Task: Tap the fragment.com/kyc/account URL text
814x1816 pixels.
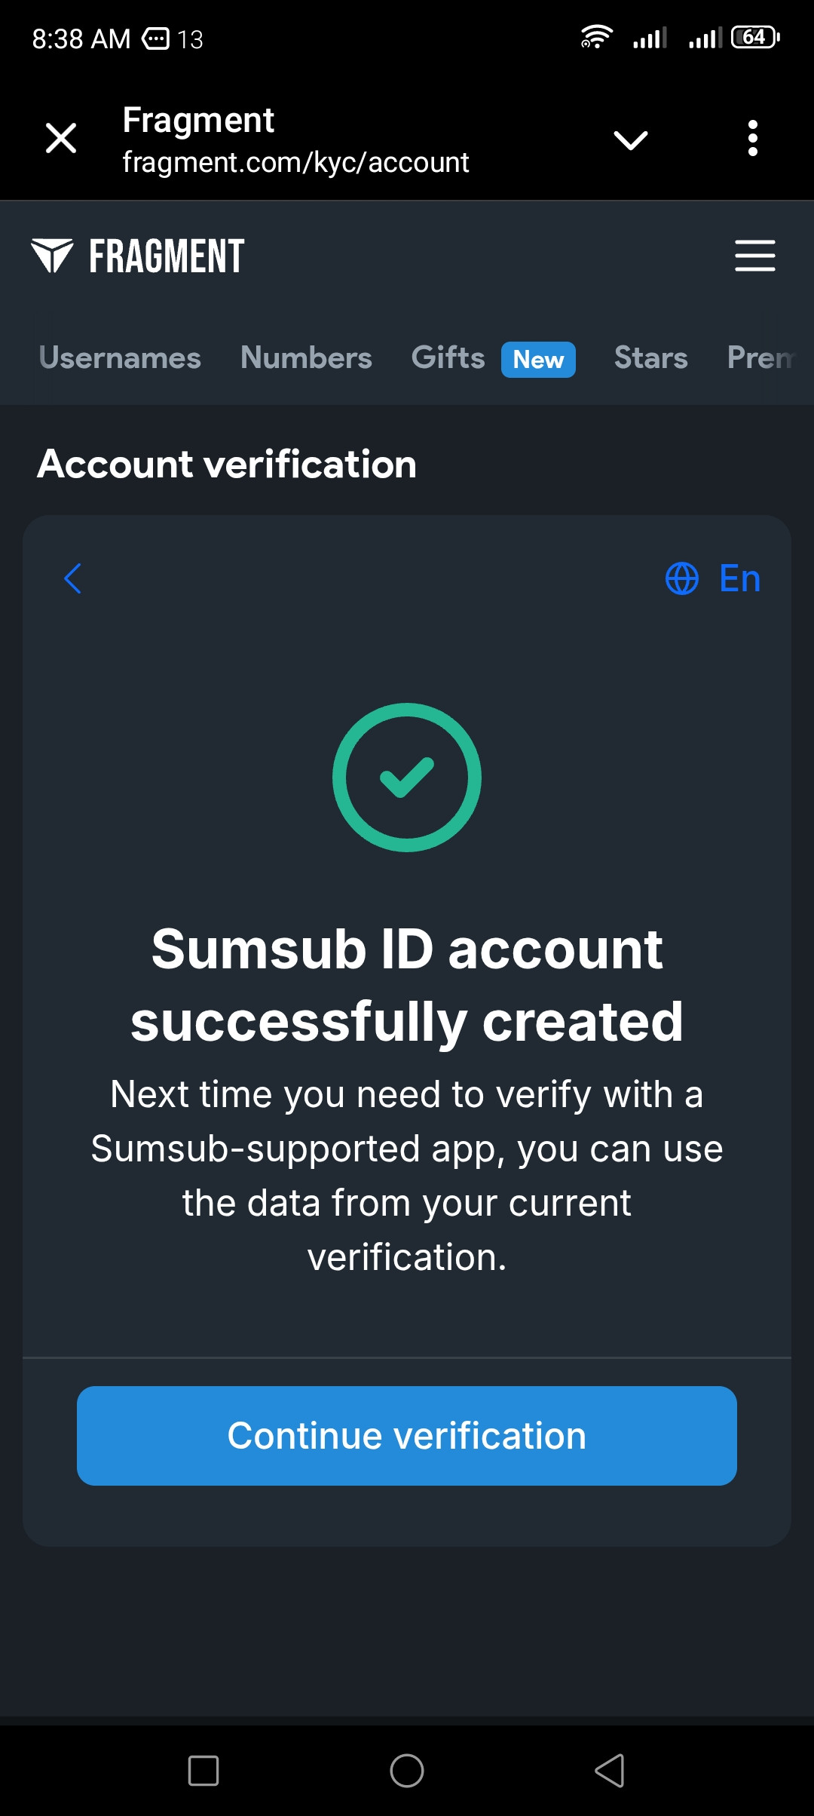Action: coord(295,162)
